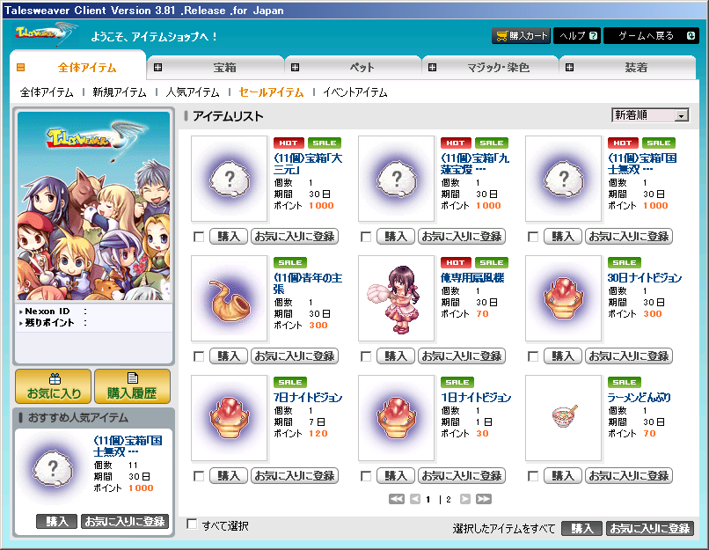The height and width of the screenshot is (550, 709).
Task: Open the shopping cart (購入カート)
Action: (522, 36)
